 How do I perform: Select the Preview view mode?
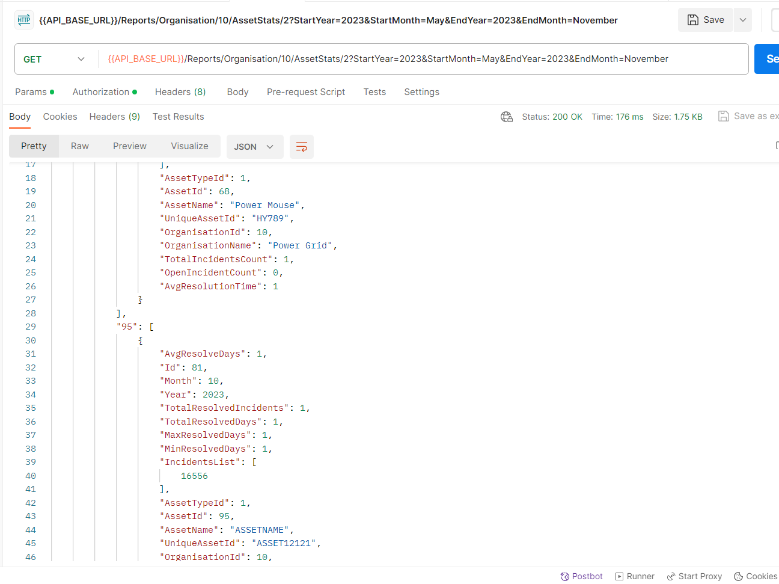point(129,146)
